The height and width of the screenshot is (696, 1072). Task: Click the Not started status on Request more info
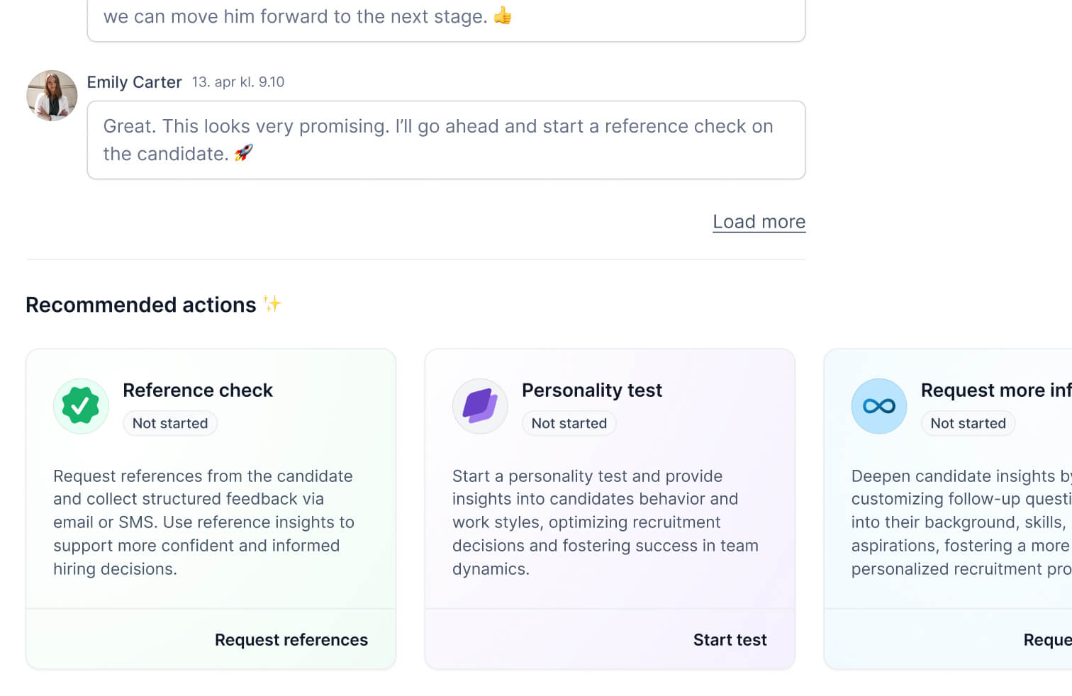968,423
